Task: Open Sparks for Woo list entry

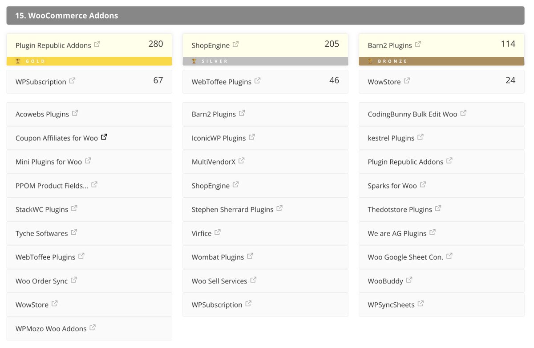Action: click(442, 186)
